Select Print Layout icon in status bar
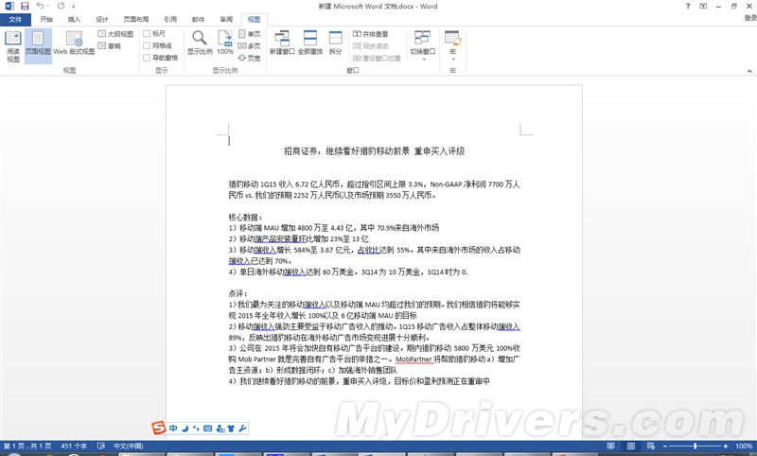 631,446
